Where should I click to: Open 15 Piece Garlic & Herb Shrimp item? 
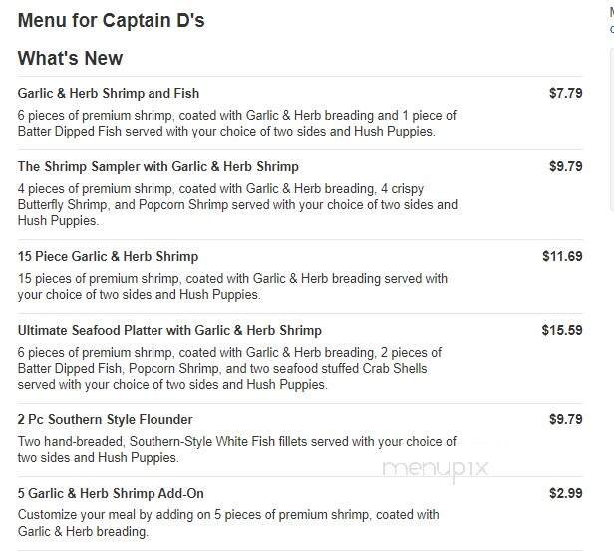[108, 256]
